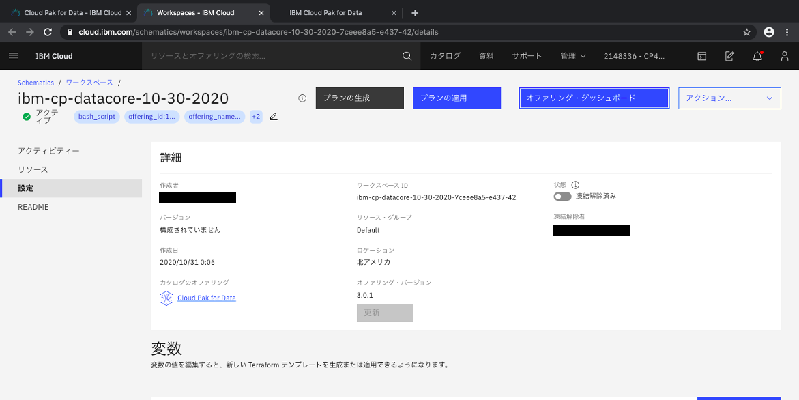Image resolution: width=799 pixels, height=400 pixels.
Task: Open the 資料 menu item
Action: point(486,56)
